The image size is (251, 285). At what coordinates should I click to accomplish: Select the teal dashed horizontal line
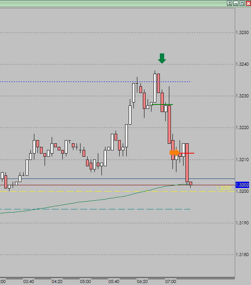(x=95, y=209)
